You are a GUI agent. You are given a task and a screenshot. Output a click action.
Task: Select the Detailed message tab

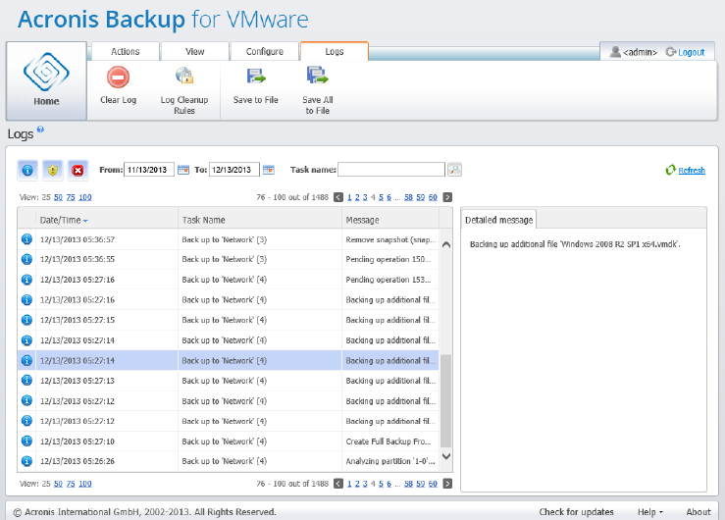[x=499, y=220]
